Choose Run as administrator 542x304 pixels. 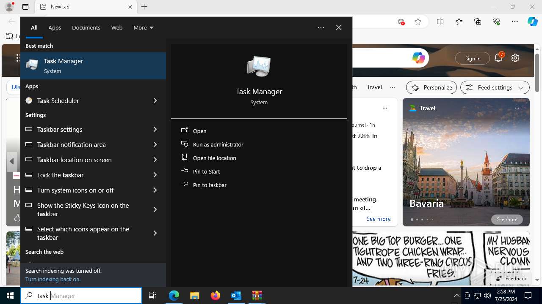coord(259,144)
